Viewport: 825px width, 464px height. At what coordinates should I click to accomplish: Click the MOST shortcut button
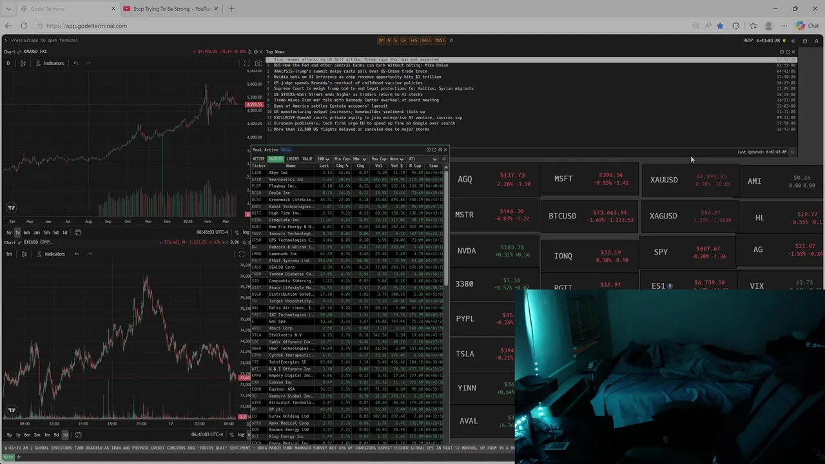[440, 41]
